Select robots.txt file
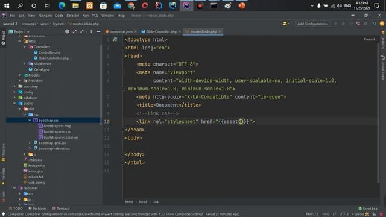The width and height of the screenshot is (386, 217). pos(36,177)
